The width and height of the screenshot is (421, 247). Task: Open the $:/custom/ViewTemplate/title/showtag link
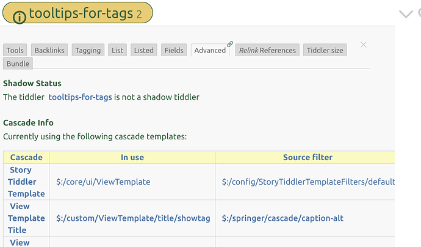[x=133, y=218]
